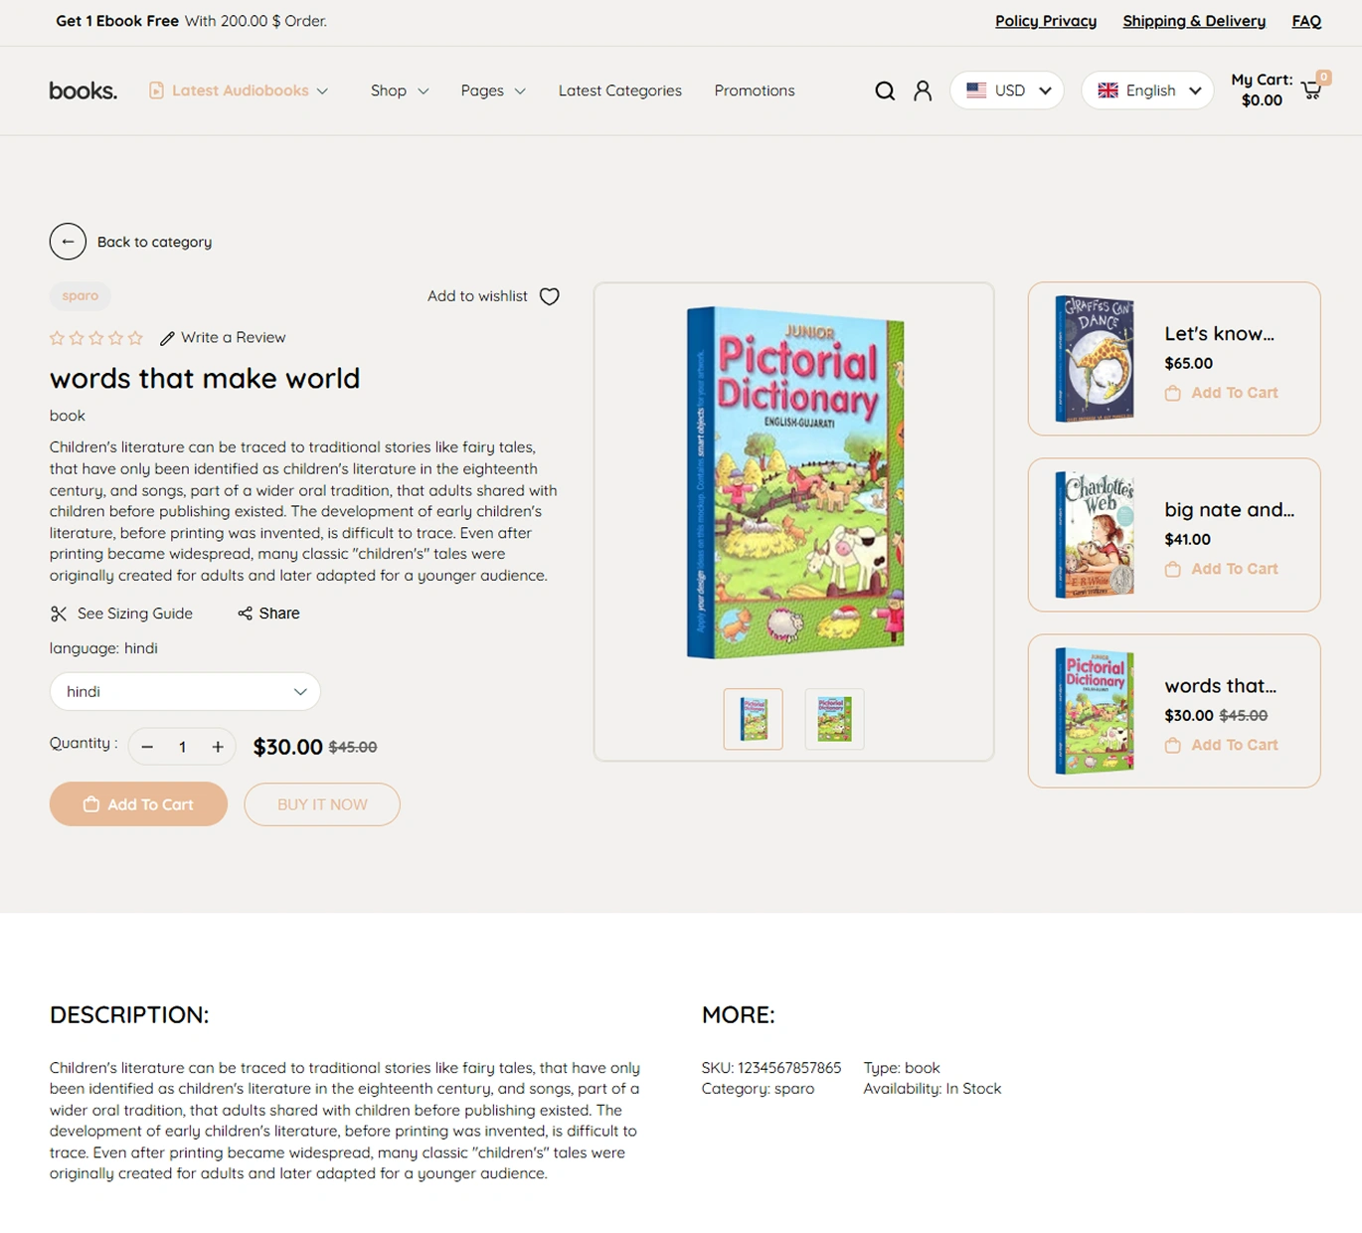Rate the book five stars

point(135,338)
